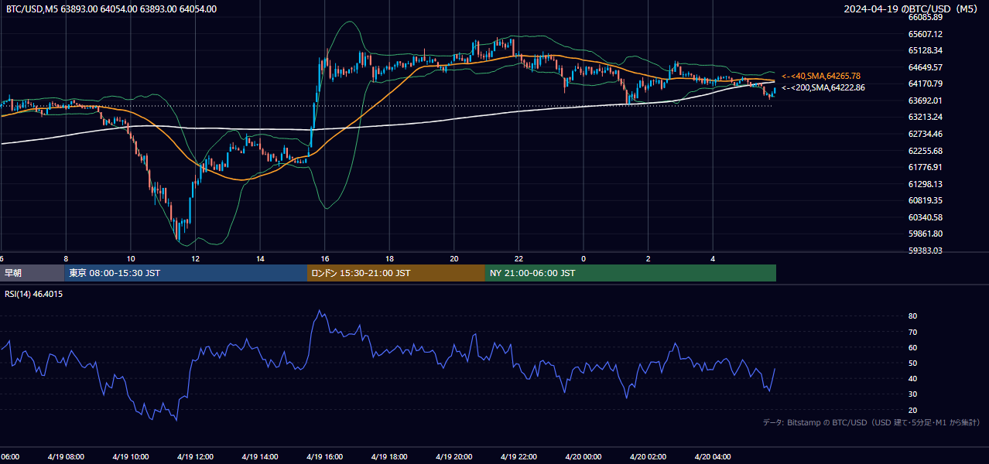The image size is (989, 464).
Task: Click price axis label 62734.46
Action: [925, 134]
